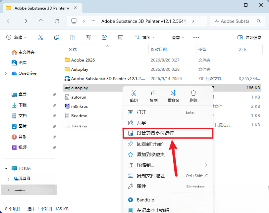Click the Share icon in toolbar
Image resolution: width=269 pixels, height=213 pixels.
[x=104, y=37]
